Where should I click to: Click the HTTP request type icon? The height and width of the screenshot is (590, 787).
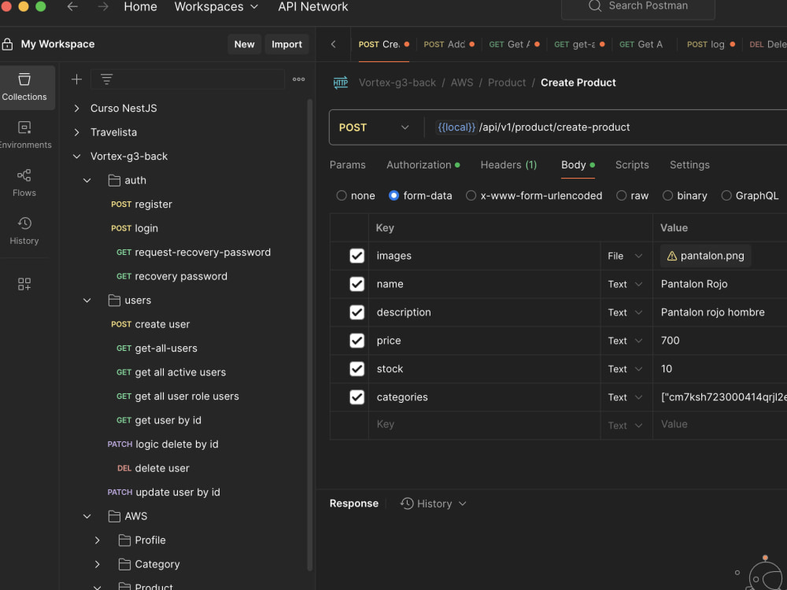pos(341,83)
